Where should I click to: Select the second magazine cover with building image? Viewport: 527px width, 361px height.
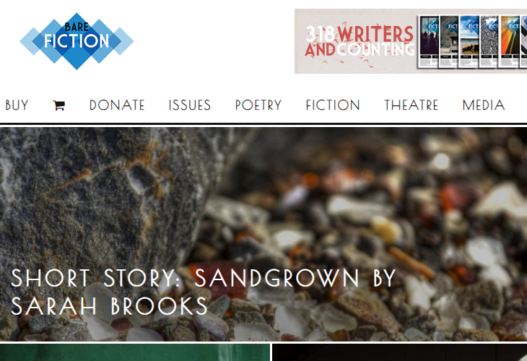pos(449,42)
